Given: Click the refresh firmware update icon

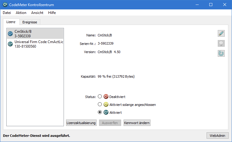Looking at the screenshot, I should click(221, 54).
